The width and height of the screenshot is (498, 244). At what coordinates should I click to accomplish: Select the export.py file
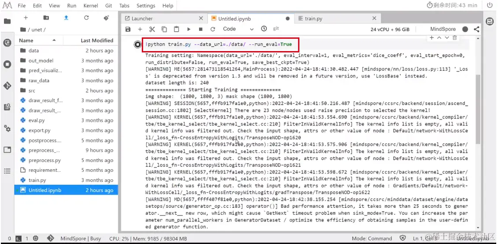click(66, 130)
